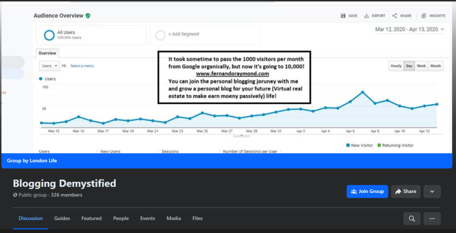The height and width of the screenshot is (233, 456).
Task: Open the Users metric dropdown
Action: 49,66
